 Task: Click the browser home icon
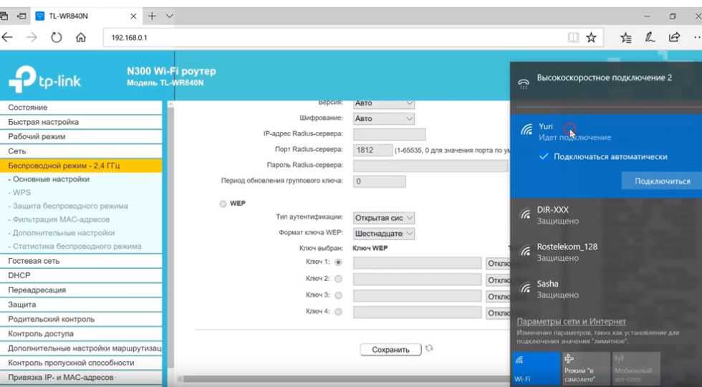pyautogui.click(x=81, y=37)
